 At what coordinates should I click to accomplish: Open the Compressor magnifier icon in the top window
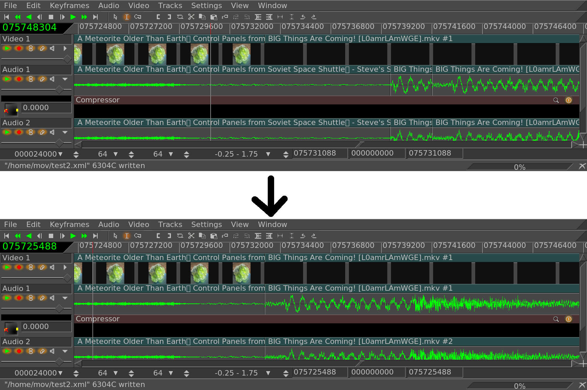coord(556,100)
